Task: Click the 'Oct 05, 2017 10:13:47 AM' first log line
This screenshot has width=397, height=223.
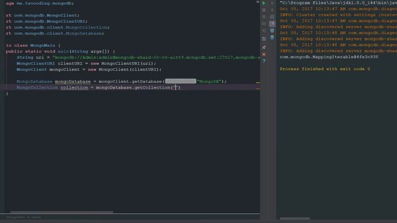Action: coord(338,9)
